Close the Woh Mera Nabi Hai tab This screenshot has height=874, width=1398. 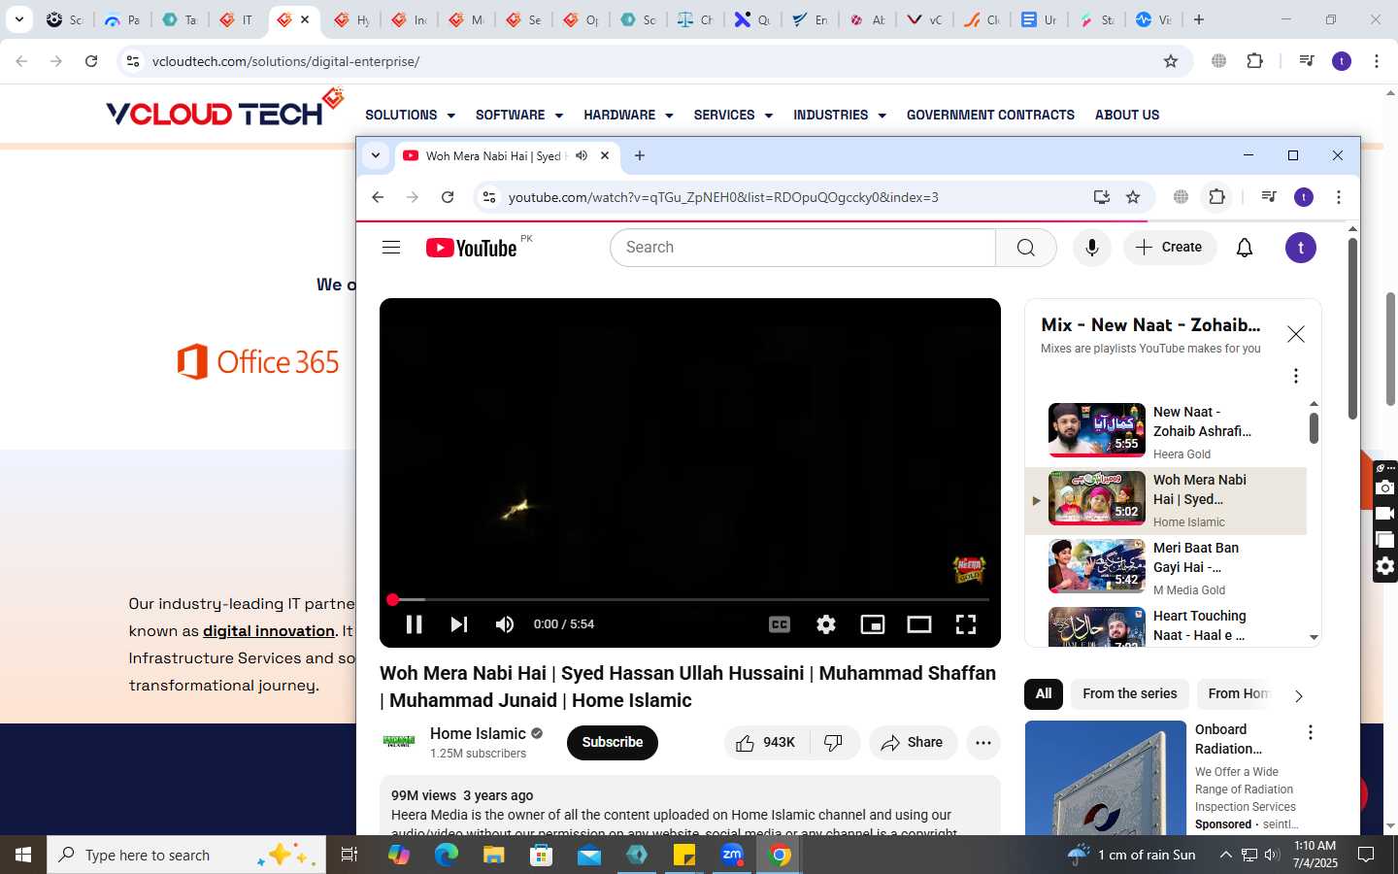point(605,155)
